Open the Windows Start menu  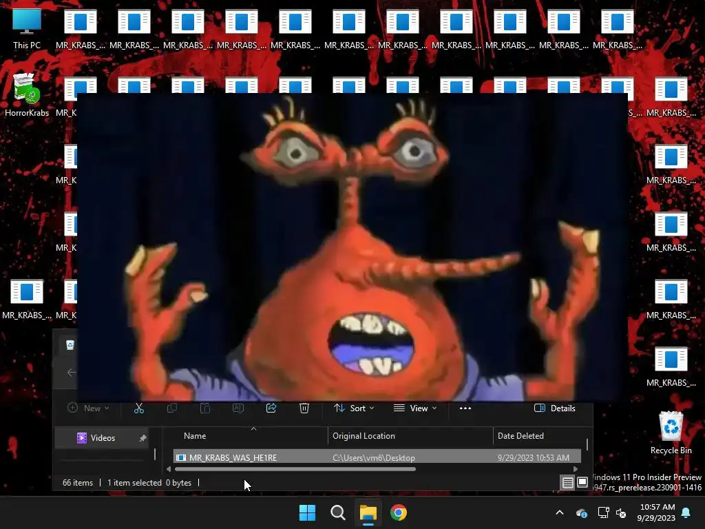(x=308, y=512)
